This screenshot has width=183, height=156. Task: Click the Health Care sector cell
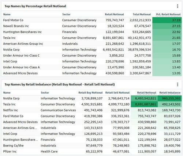[x=49, y=152]
